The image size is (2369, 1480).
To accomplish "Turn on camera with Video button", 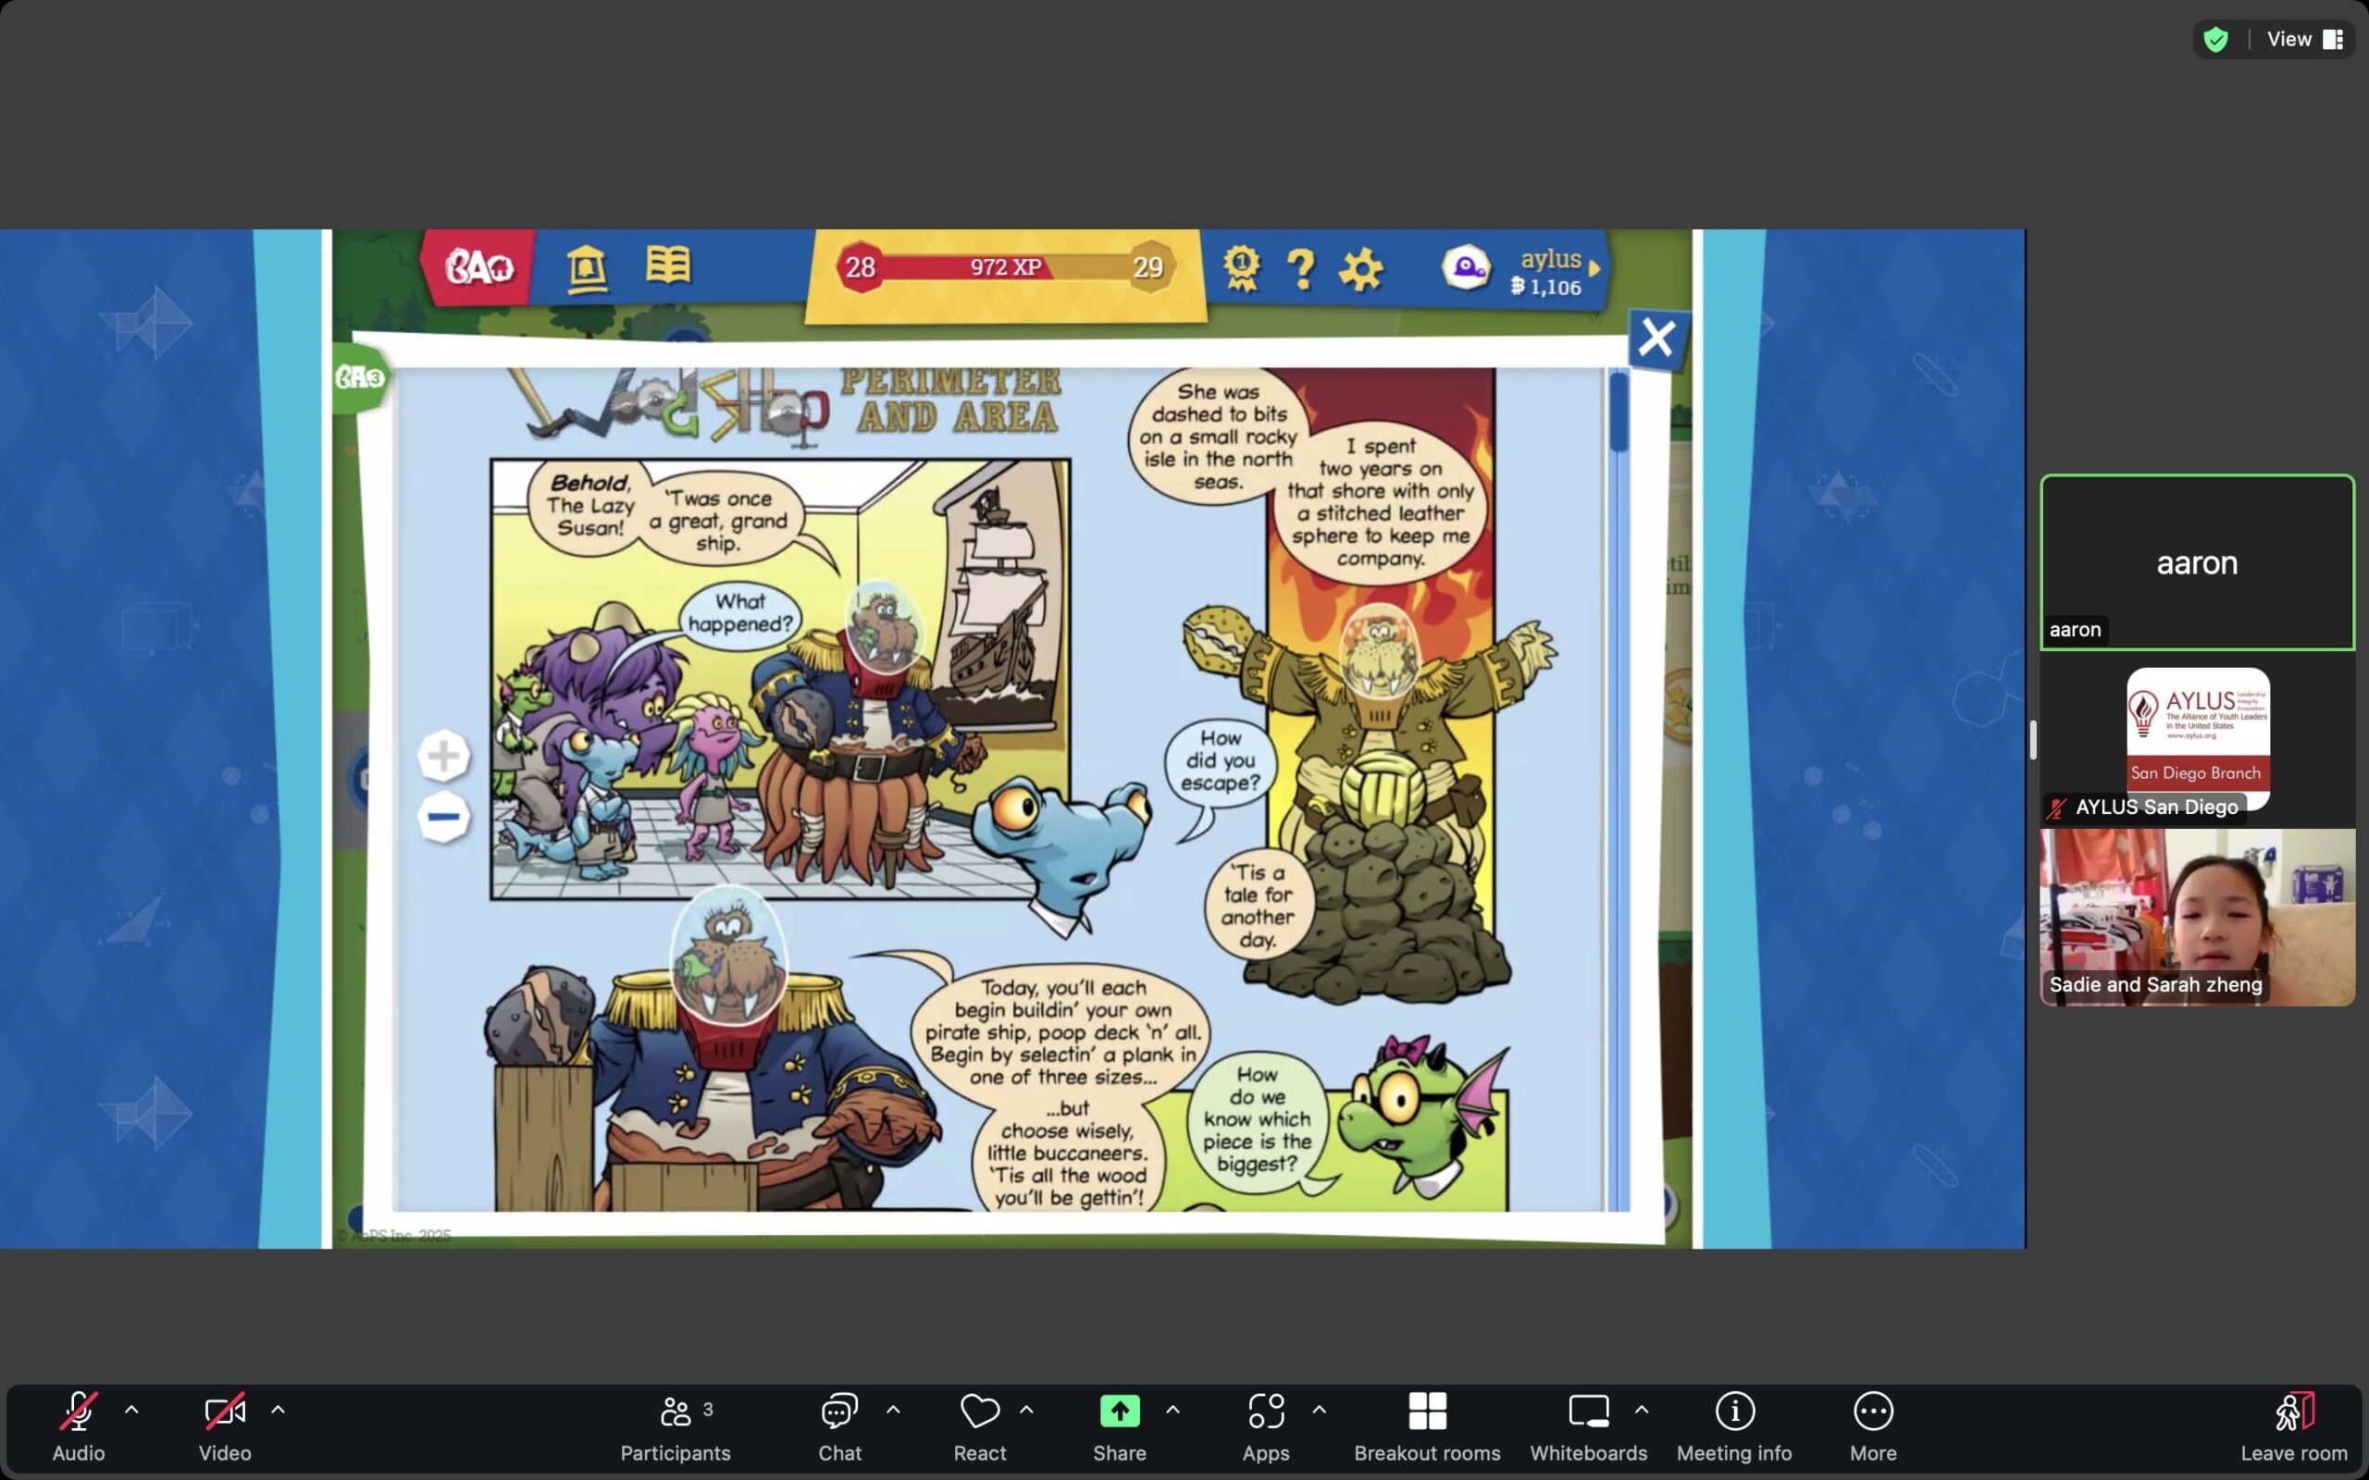I will [x=224, y=1425].
